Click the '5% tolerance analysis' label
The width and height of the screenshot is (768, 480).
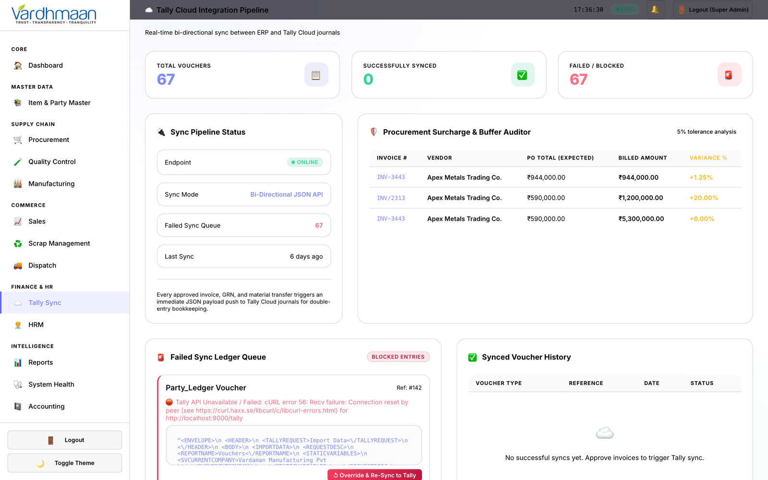(x=707, y=132)
